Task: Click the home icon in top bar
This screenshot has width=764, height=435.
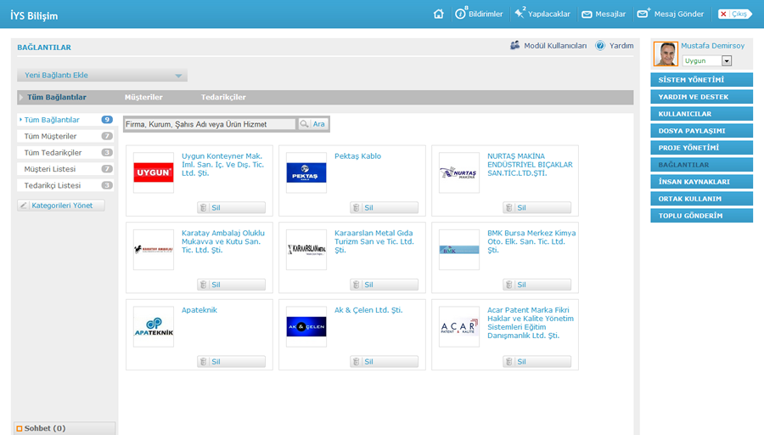Action: [x=439, y=14]
